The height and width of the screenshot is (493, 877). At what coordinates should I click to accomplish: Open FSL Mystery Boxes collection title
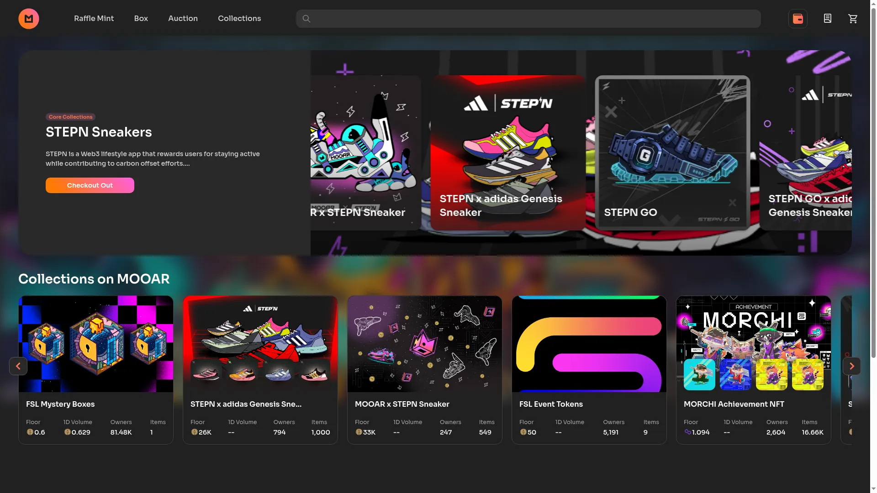[x=60, y=404]
